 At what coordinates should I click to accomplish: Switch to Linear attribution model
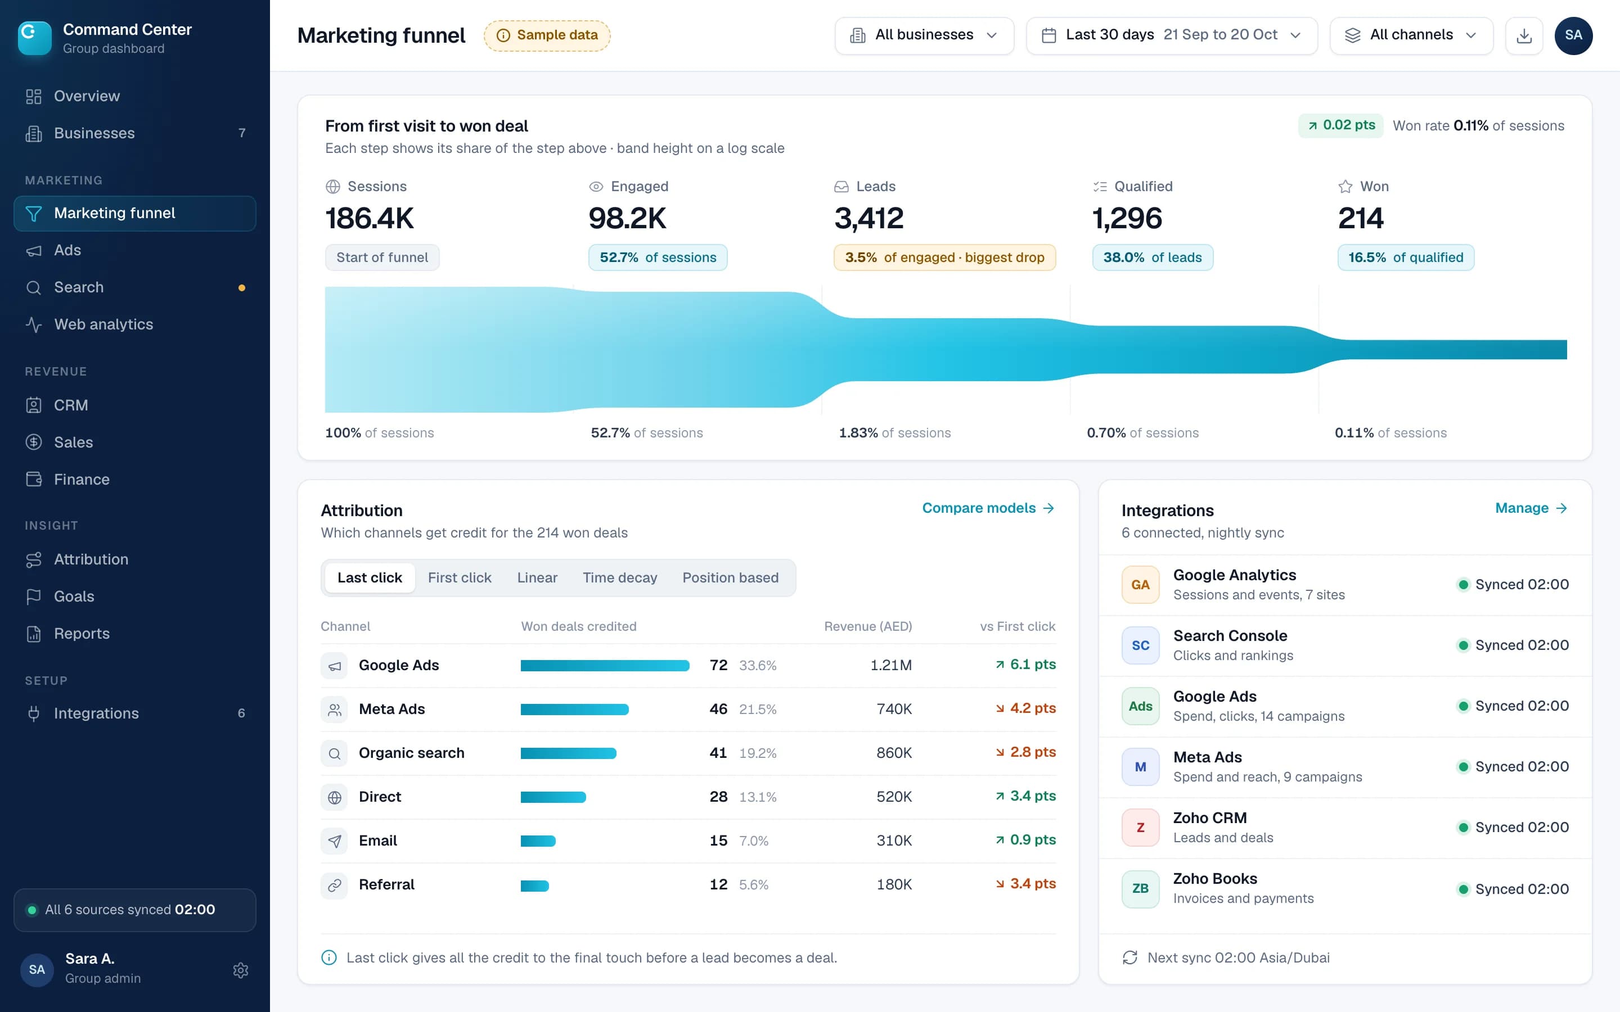tap(537, 577)
